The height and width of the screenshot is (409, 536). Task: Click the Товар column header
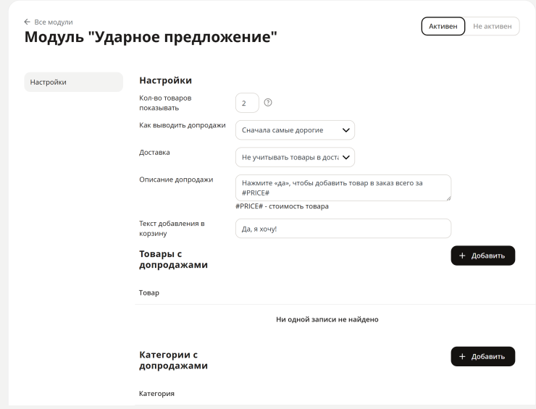click(x=149, y=293)
